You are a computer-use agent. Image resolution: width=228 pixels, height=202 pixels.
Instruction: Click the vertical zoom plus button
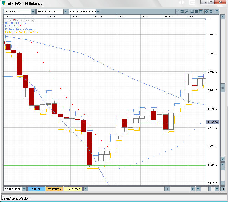click(222, 165)
